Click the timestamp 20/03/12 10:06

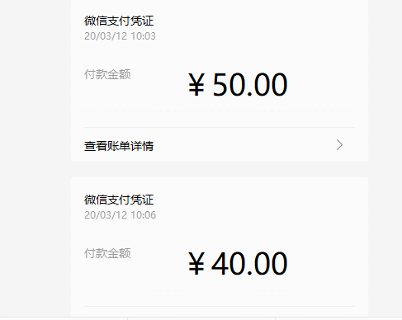pos(120,215)
